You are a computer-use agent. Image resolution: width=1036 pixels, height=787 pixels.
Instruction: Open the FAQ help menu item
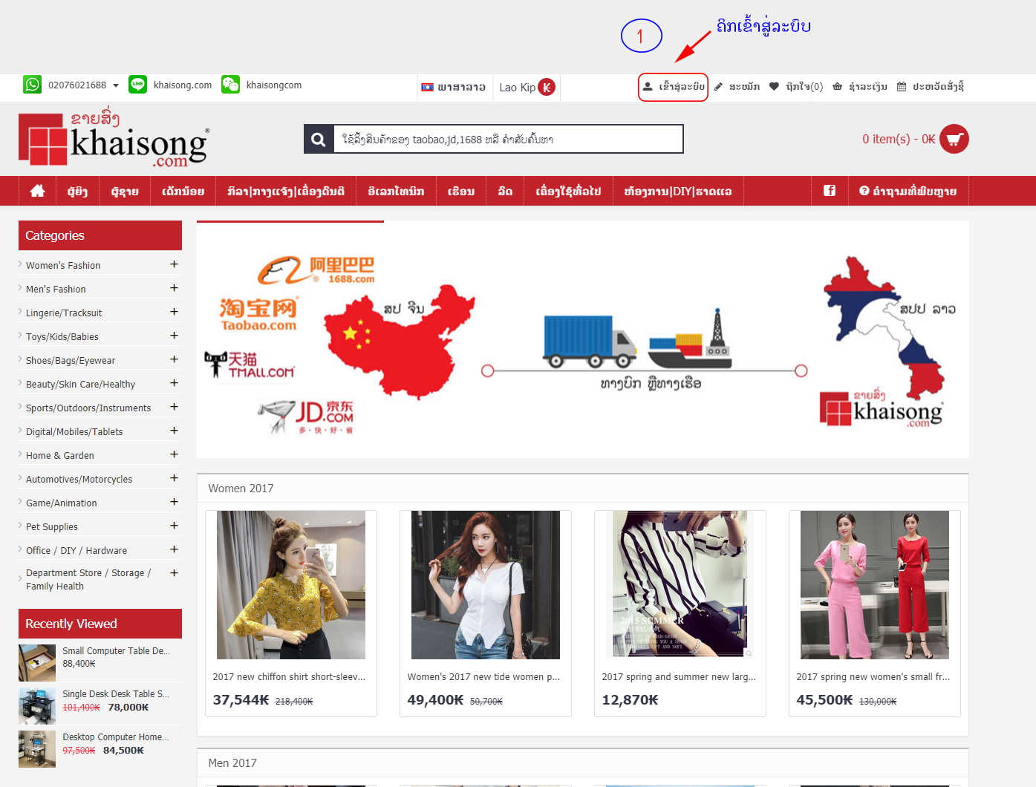[908, 191]
